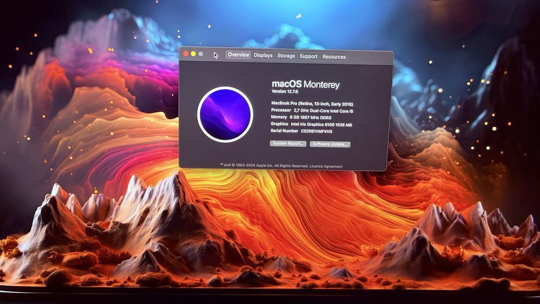Screen dimensions: 540x304
Task: Select serial number C02R61VMFVH3 text
Action: pos(316,131)
